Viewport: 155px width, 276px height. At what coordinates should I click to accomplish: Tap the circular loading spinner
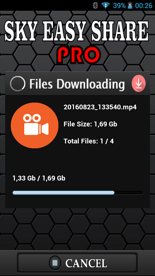[x=18, y=83]
